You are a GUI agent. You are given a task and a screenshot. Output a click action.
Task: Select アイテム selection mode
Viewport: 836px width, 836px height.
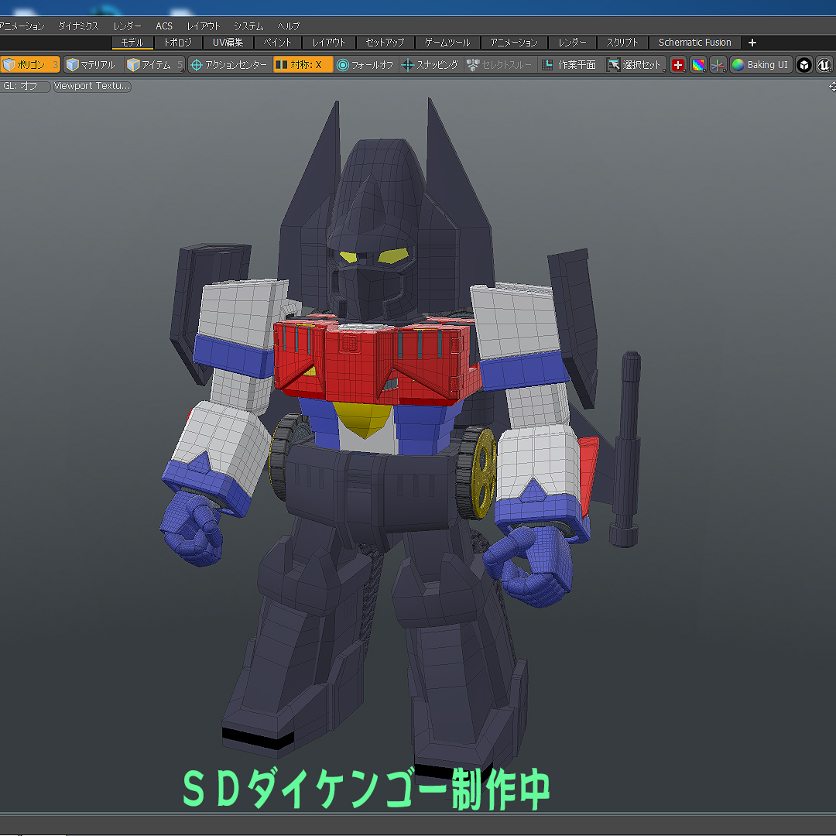coord(155,64)
